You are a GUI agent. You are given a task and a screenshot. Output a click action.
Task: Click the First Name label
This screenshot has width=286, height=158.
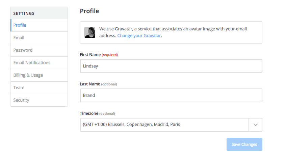(x=90, y=55)
